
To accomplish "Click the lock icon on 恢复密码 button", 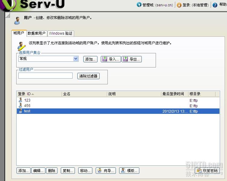I will 199,170.
